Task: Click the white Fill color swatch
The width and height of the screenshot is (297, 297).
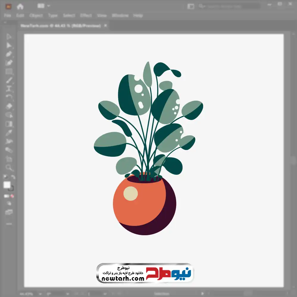Action: pos(7,185)
